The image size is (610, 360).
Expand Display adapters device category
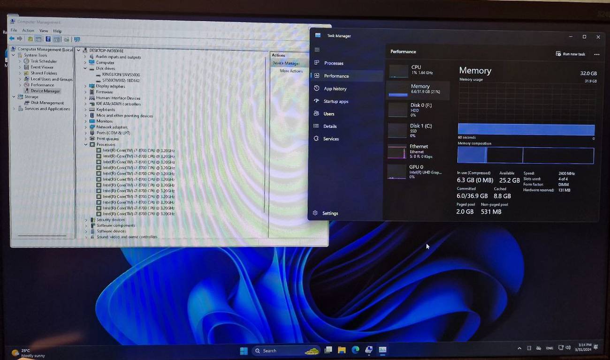(85, 86)
